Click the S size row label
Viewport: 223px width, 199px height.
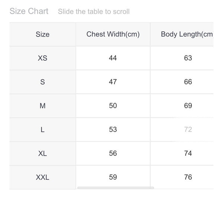click(43, 82)
